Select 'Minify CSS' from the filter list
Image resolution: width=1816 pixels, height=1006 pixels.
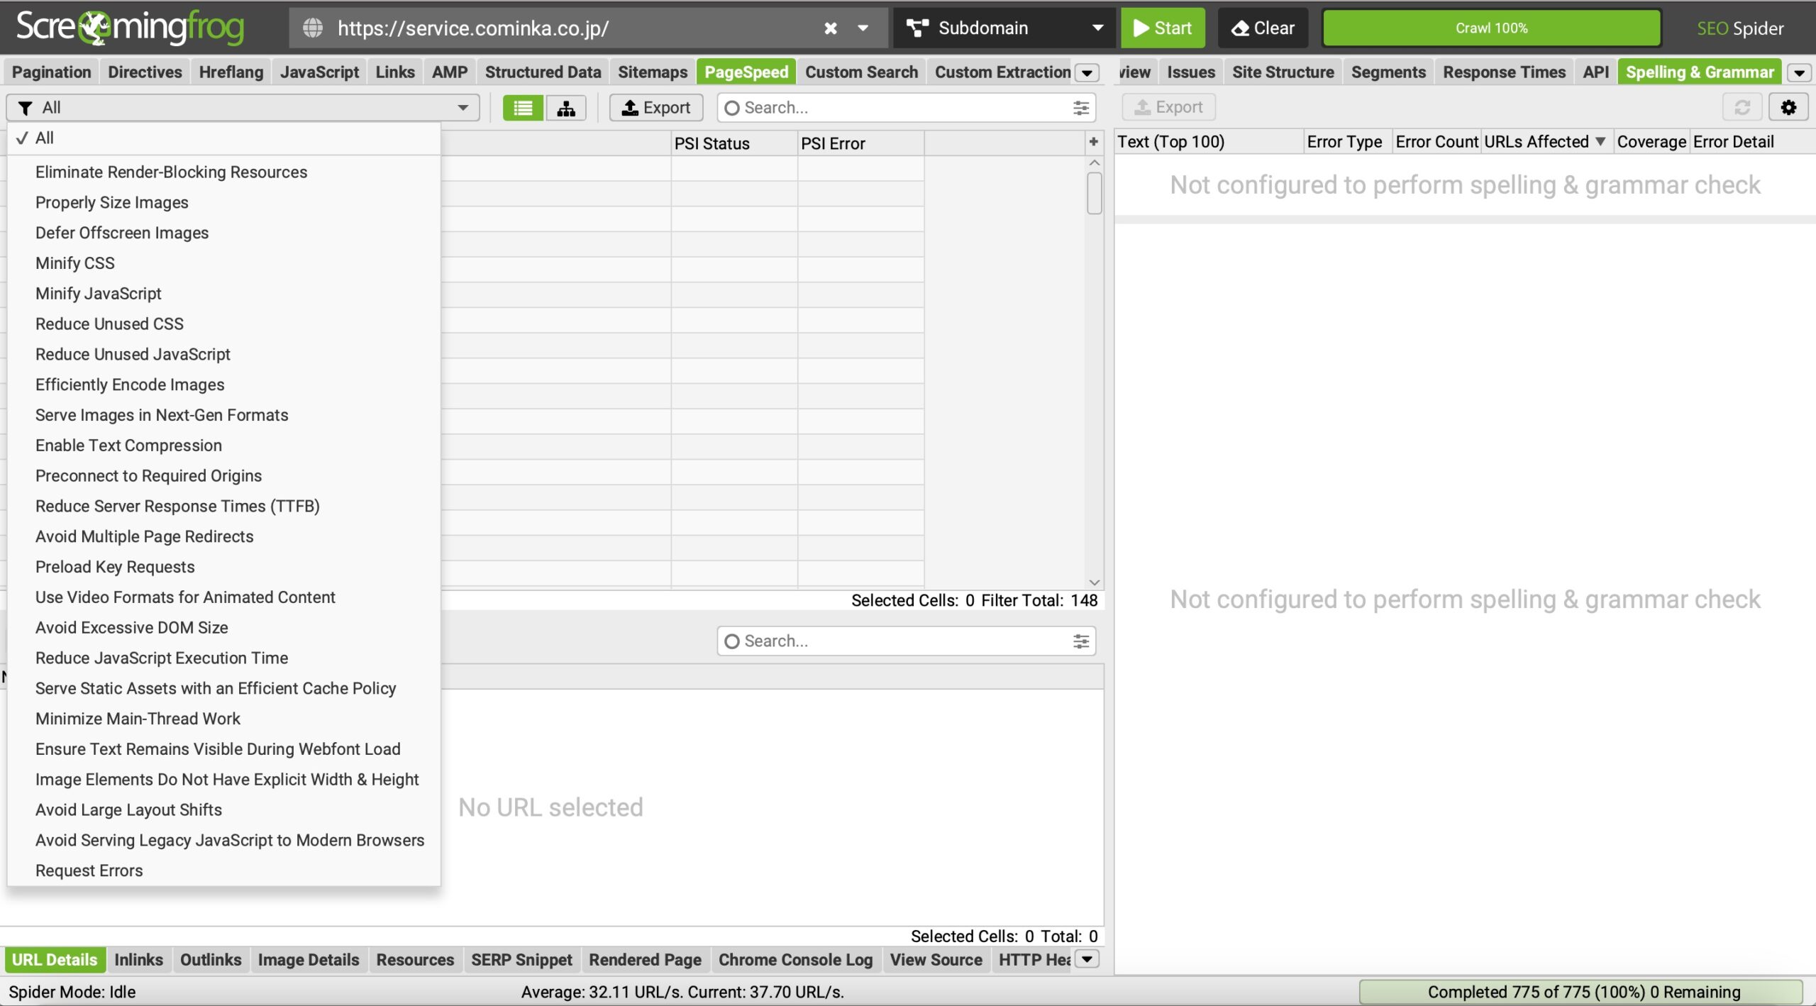click(x=74, y=262)
